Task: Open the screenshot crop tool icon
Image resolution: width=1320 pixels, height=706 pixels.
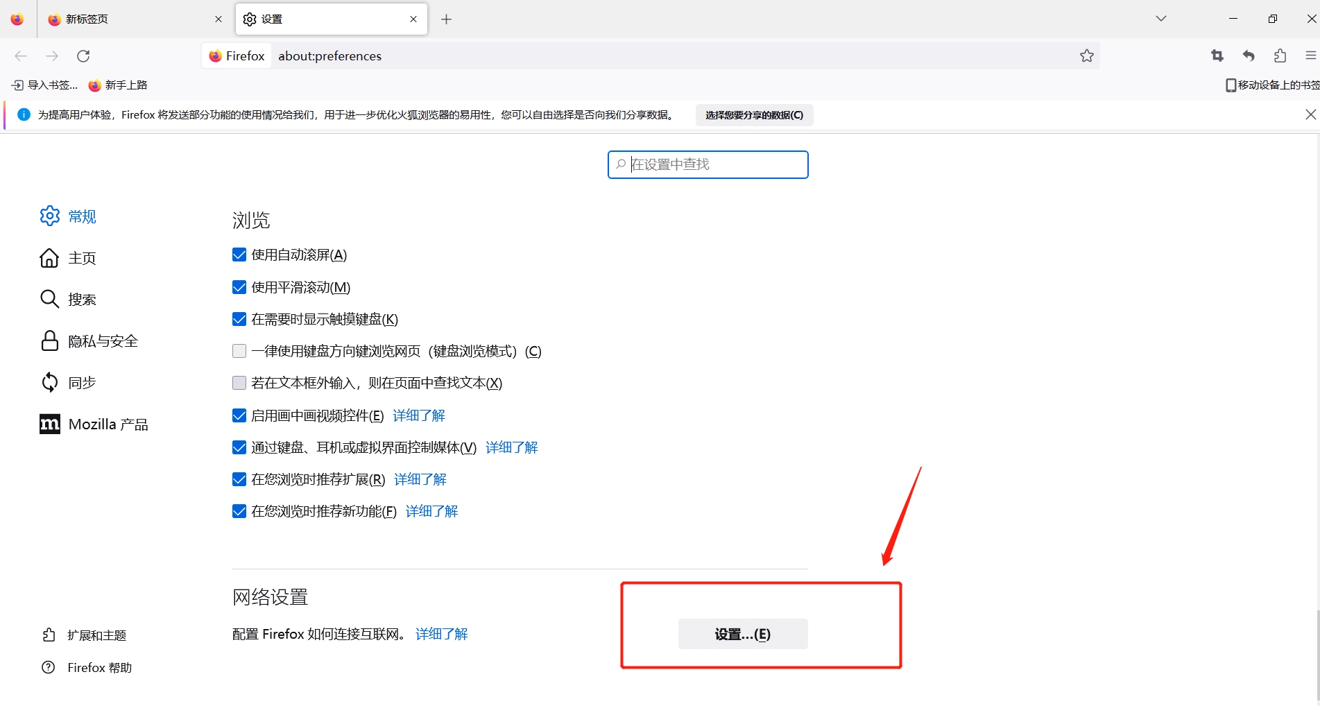Action: 1217,56
